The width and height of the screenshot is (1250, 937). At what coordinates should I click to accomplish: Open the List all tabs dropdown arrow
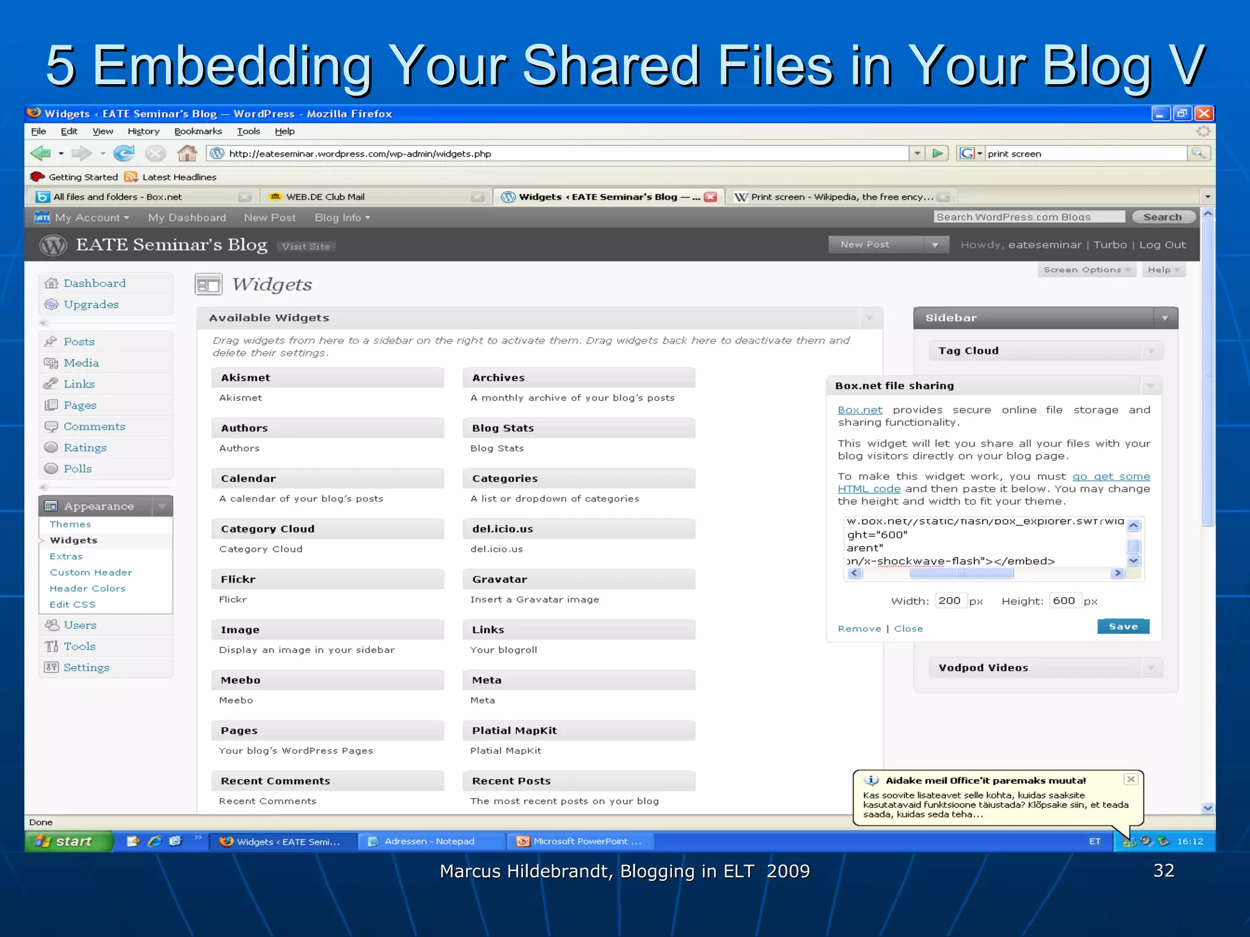click(x=1207, y=196)
